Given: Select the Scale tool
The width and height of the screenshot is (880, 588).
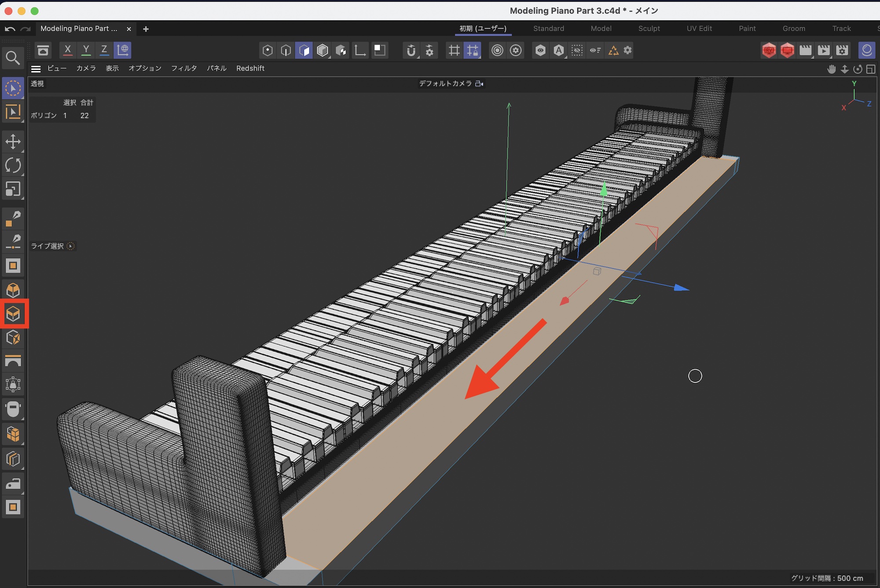Looking at the screenshot, I should point(13,189).
